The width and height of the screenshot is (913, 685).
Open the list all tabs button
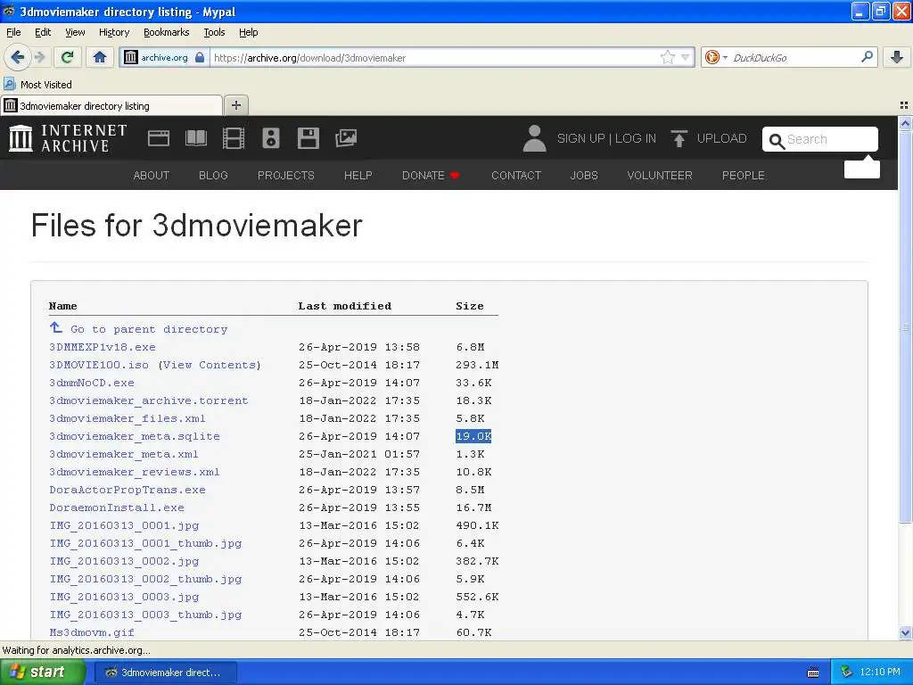(x=904, y=105)
